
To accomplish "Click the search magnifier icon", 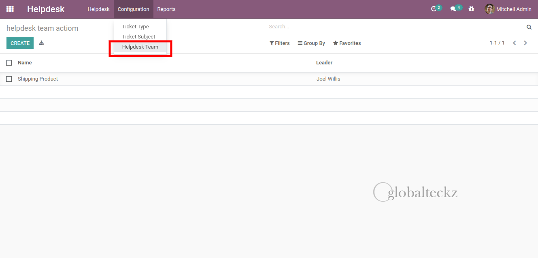I will (x=529, y=27).
